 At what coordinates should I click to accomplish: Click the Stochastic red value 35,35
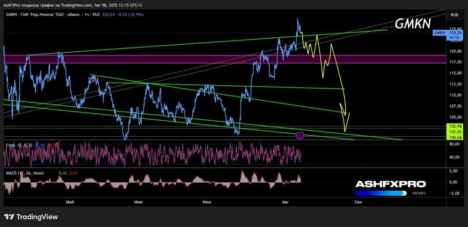click(x=51, y=145)
